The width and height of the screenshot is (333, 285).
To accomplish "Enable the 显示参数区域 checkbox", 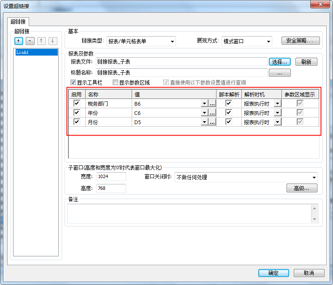I will (x=116, y=83).
